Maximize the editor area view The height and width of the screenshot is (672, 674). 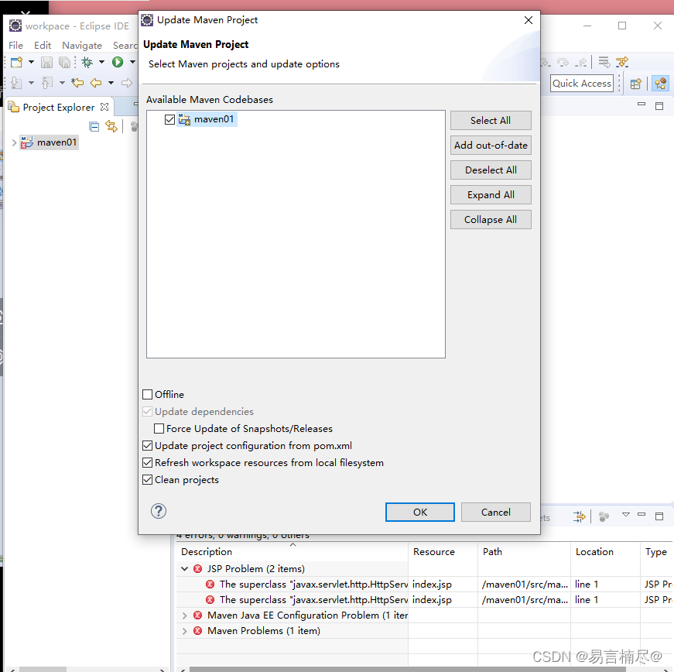tap(659, 106)
